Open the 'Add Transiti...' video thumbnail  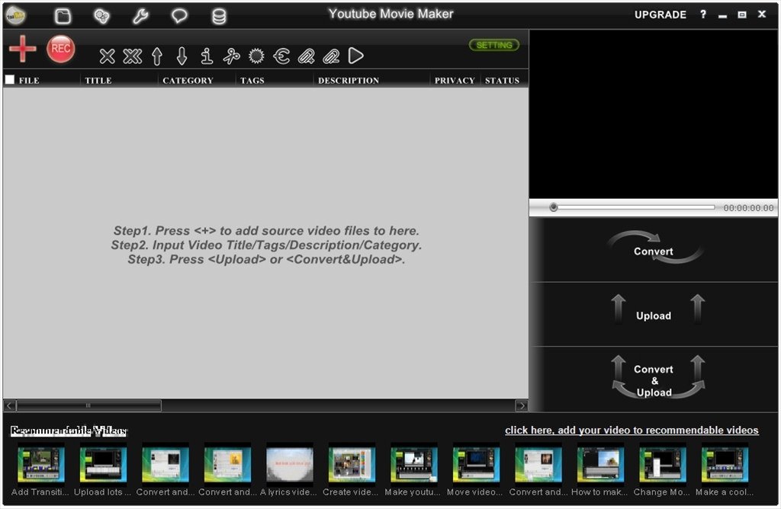41,464
